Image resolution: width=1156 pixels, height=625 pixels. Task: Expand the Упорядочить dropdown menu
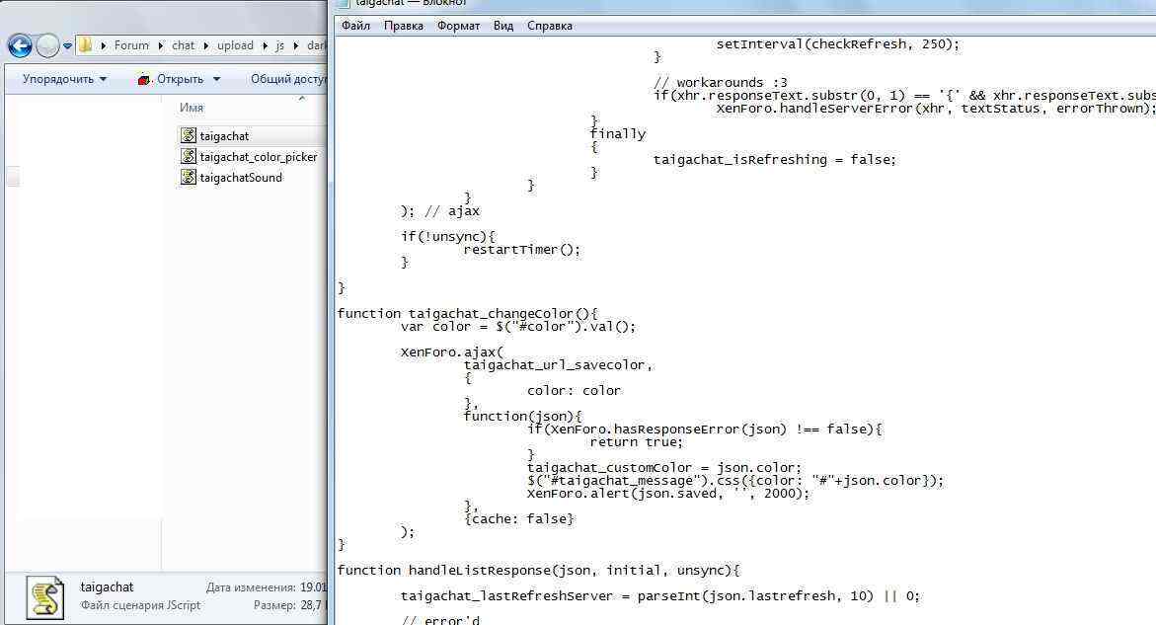(x=103, y=79)
